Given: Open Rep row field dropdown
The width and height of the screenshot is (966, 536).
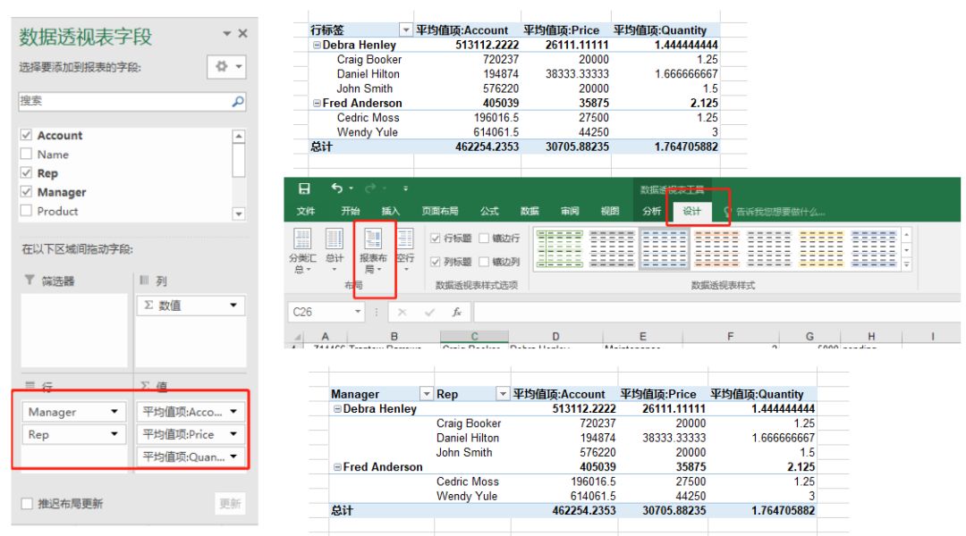Looking at the screenshot, I should coord(114,434).
